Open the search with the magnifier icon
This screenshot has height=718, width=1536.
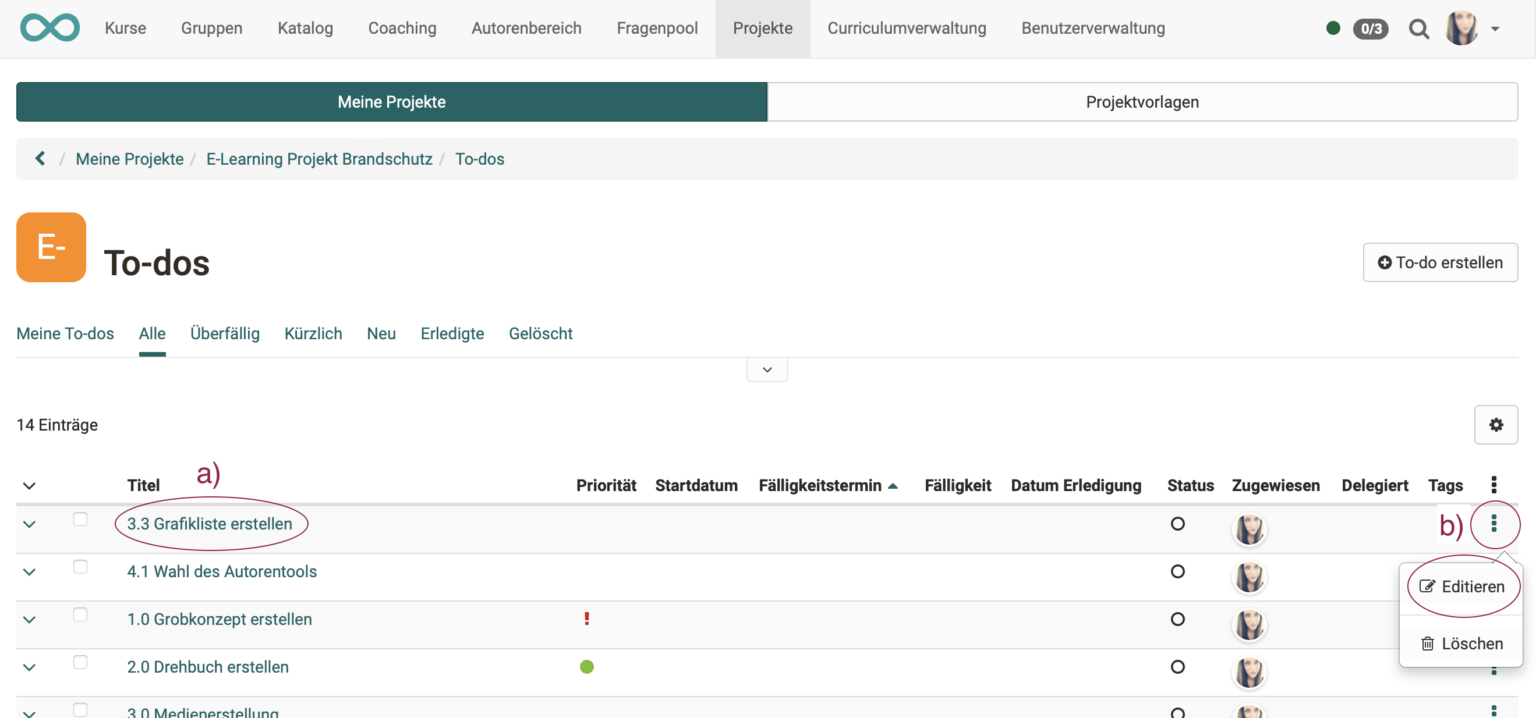(1420, 29)
